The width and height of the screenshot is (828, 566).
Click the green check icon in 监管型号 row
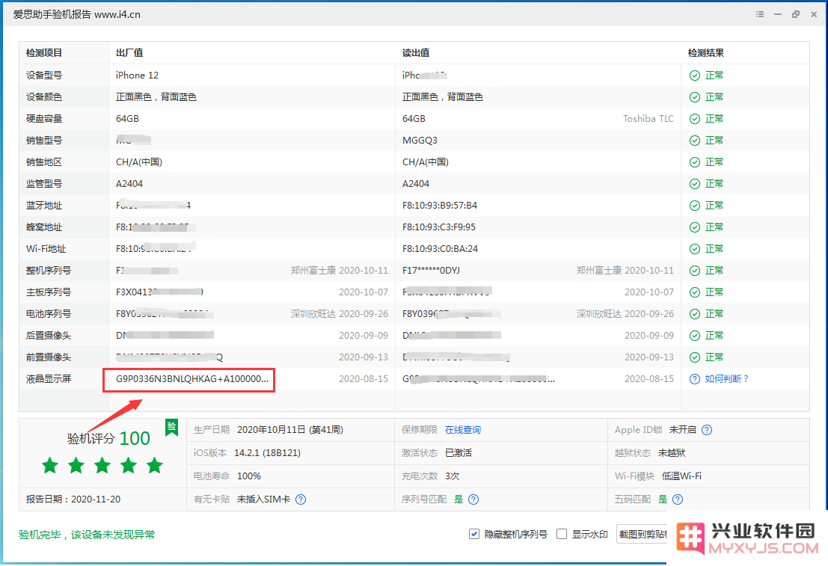coord(695,184)
